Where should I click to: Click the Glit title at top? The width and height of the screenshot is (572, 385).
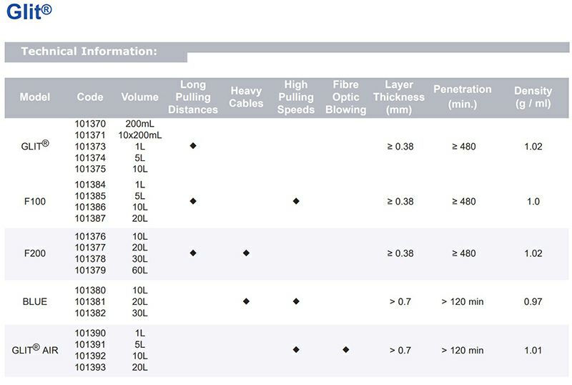click(29, 13)
